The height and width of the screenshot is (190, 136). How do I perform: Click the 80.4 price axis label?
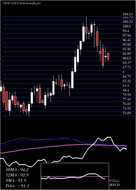[x=126, y=90]
